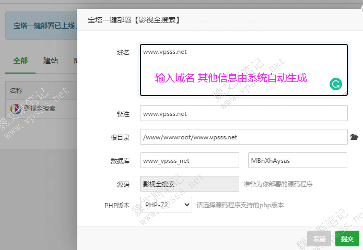Open the PHP版本 dropdown PHP-72
Screen dimensions: 363x250
coord(166,205)
